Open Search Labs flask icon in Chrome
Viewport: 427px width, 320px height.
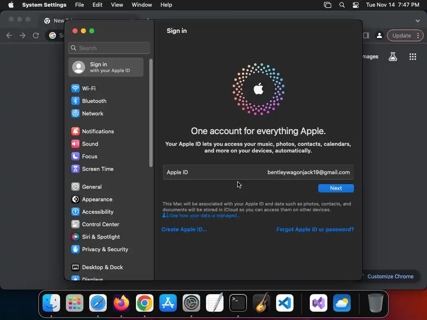[x=393, y=57]
